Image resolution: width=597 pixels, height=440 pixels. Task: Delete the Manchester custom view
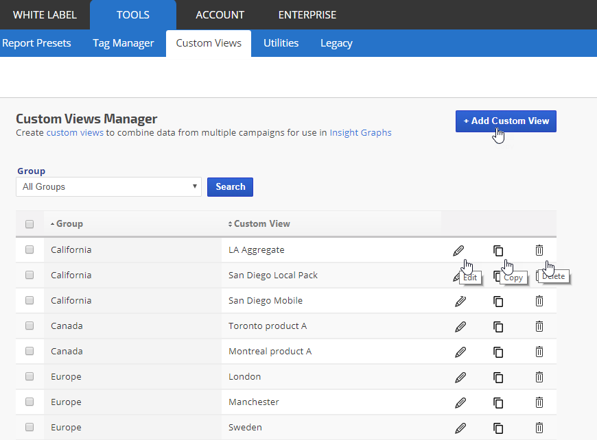[x=539, y=402]
